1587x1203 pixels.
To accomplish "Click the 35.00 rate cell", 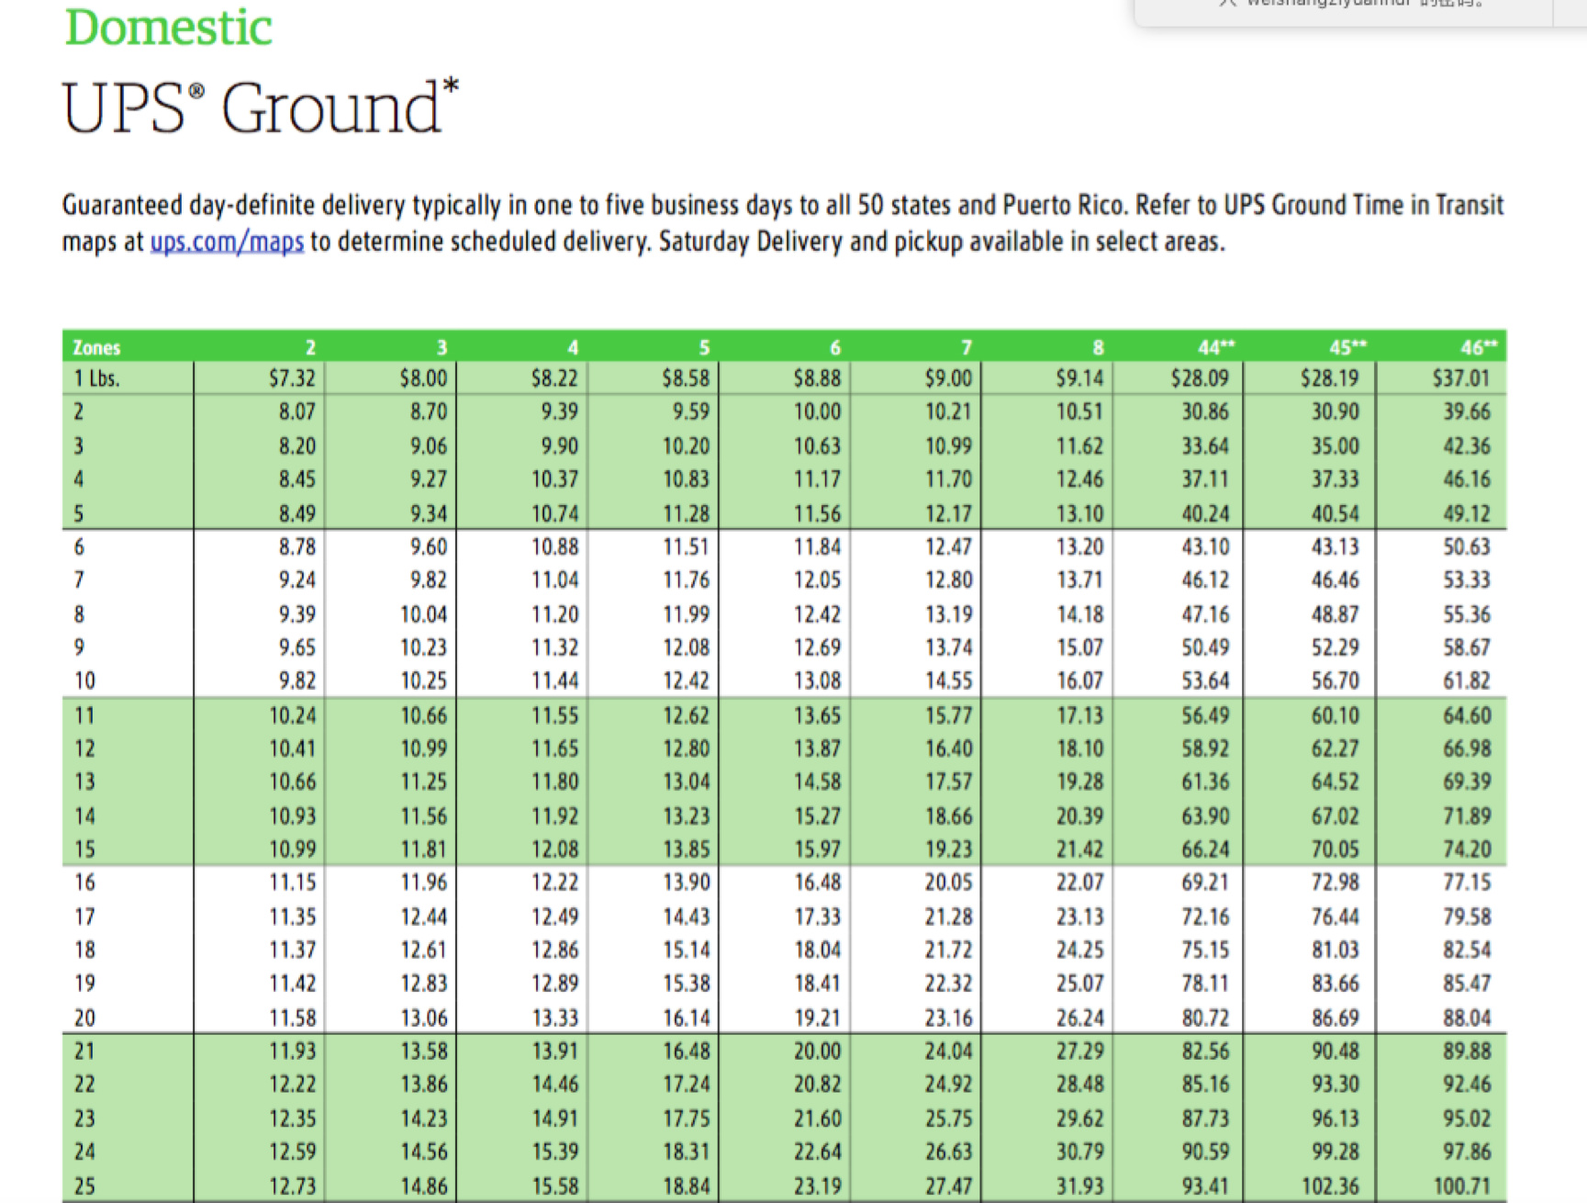I will tap(1335, 446).
